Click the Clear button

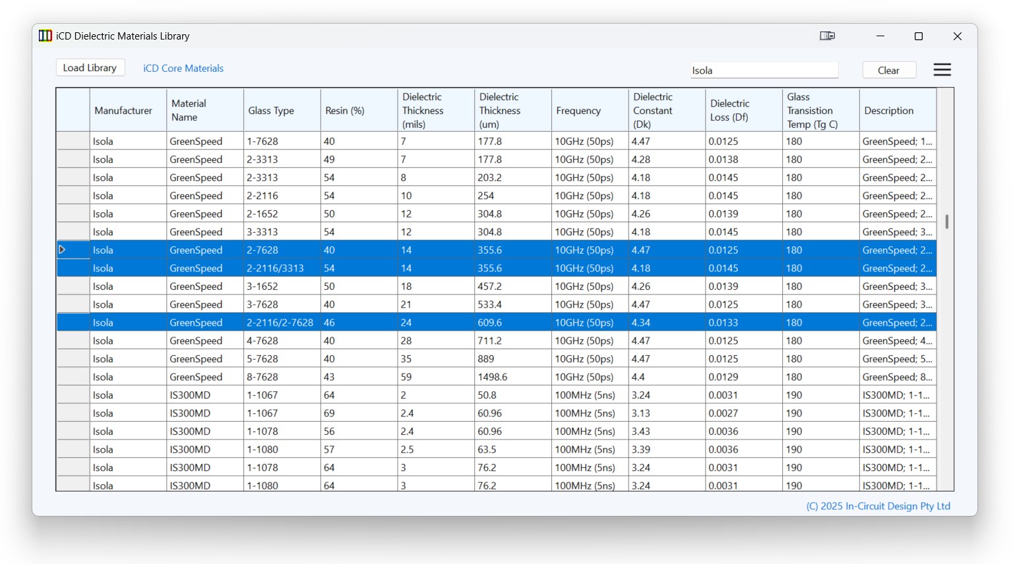pos(888,70)
